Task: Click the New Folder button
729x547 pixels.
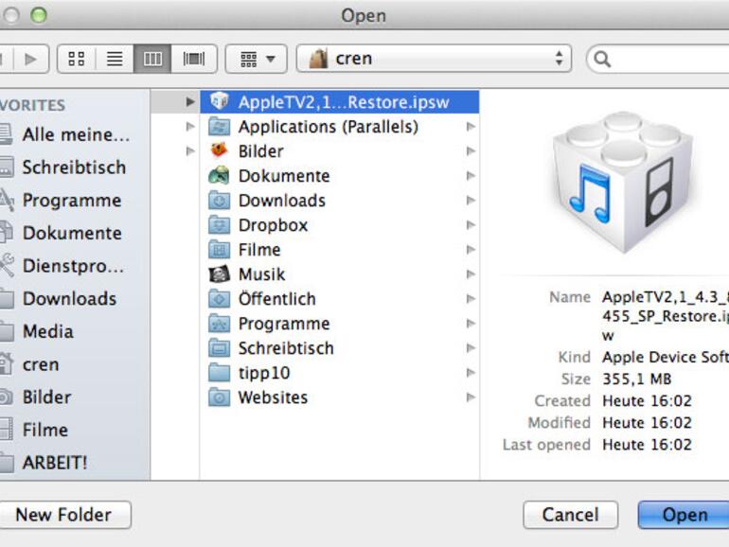Action: tap(64, 515)
